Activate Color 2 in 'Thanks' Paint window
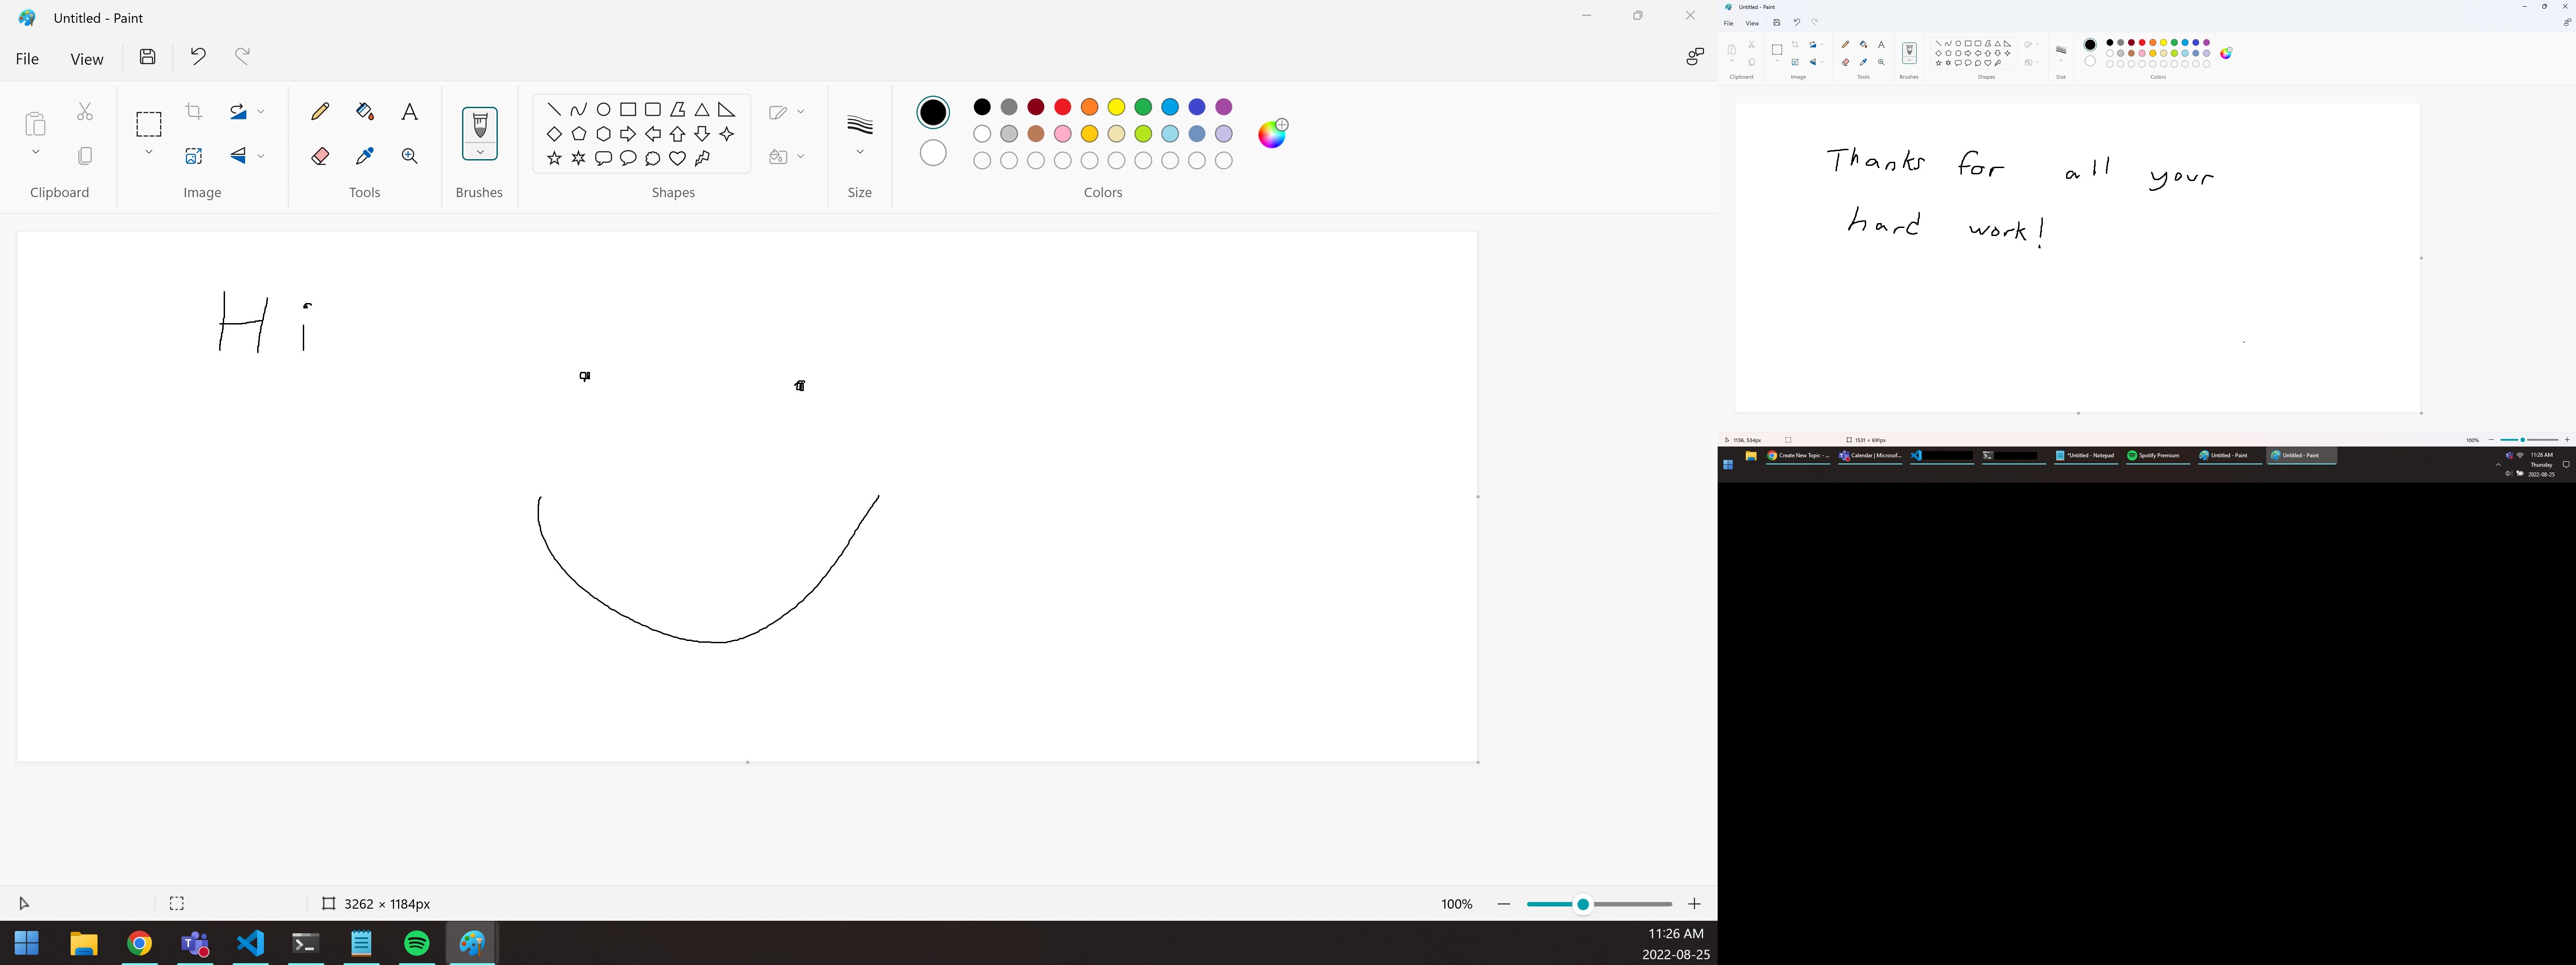The height and width of the screenshot is (965, 2576). pyautogui.click(x=2090, y=61)
